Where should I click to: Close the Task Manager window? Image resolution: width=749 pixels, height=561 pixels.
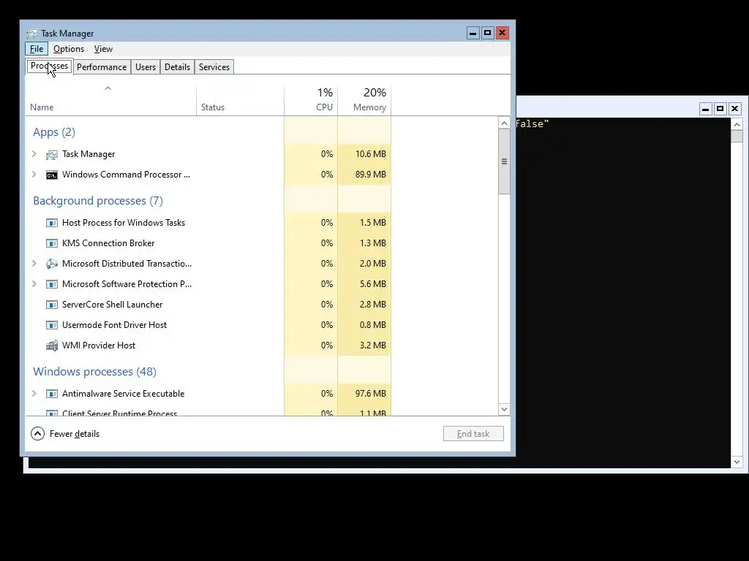coord(502,33)
